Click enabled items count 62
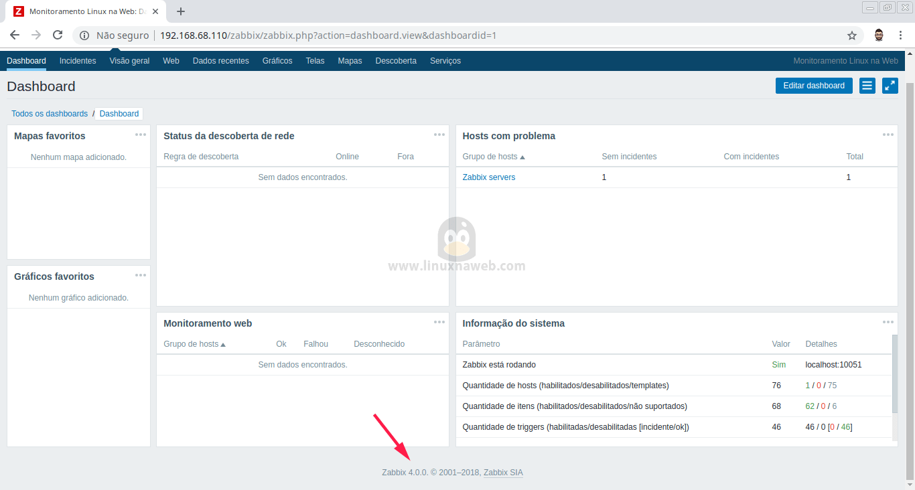Viewport: 915px width, 490px height. coord(810,406)
